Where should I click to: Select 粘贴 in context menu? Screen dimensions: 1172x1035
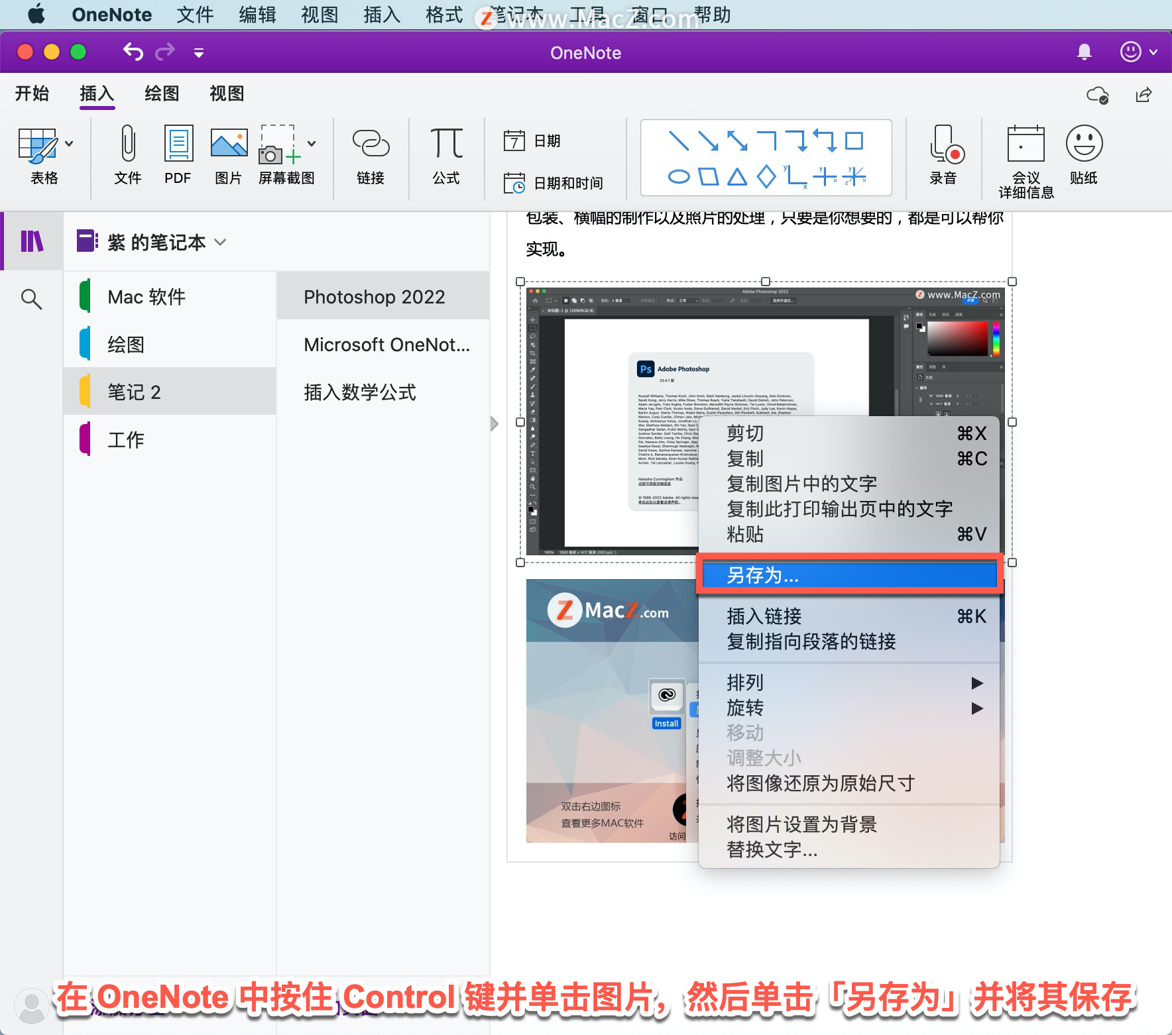click(849, 534)
